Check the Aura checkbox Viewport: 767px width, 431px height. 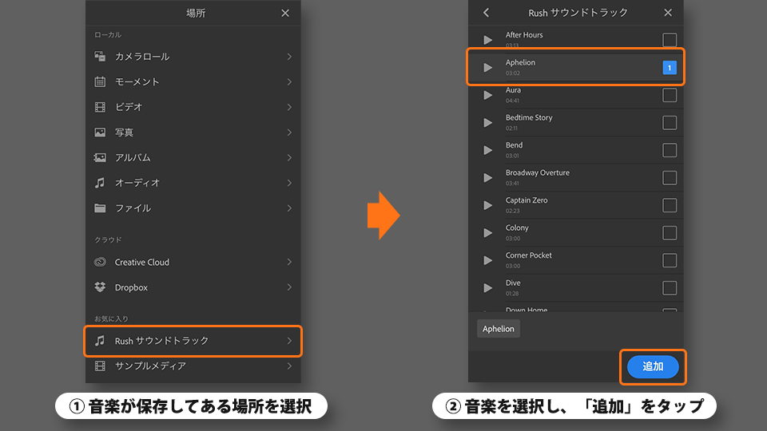tap(670, 95)
